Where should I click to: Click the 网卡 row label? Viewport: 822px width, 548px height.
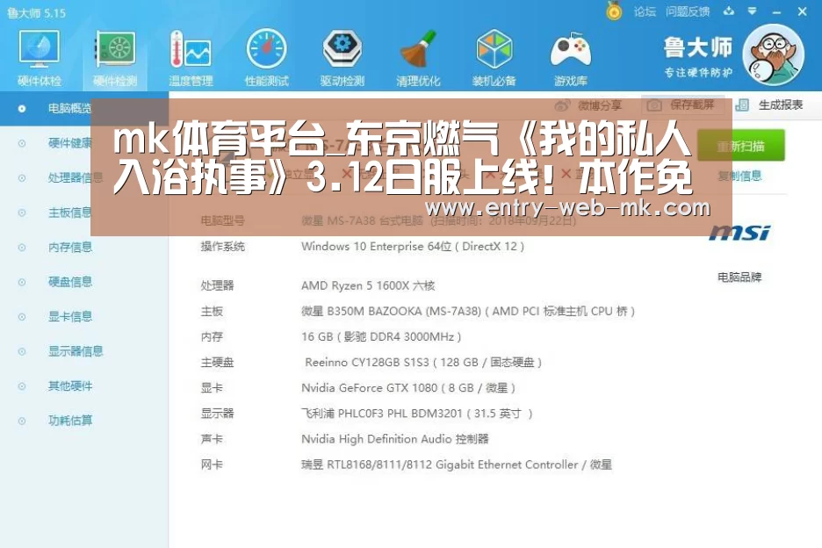[x=212, y=465]
